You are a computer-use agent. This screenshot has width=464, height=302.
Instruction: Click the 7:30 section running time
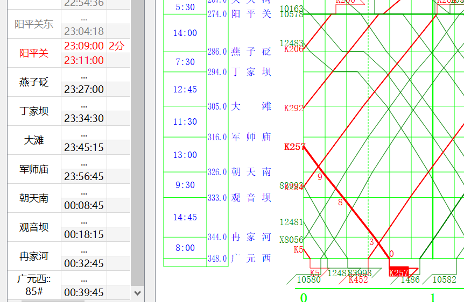point(185,62)
